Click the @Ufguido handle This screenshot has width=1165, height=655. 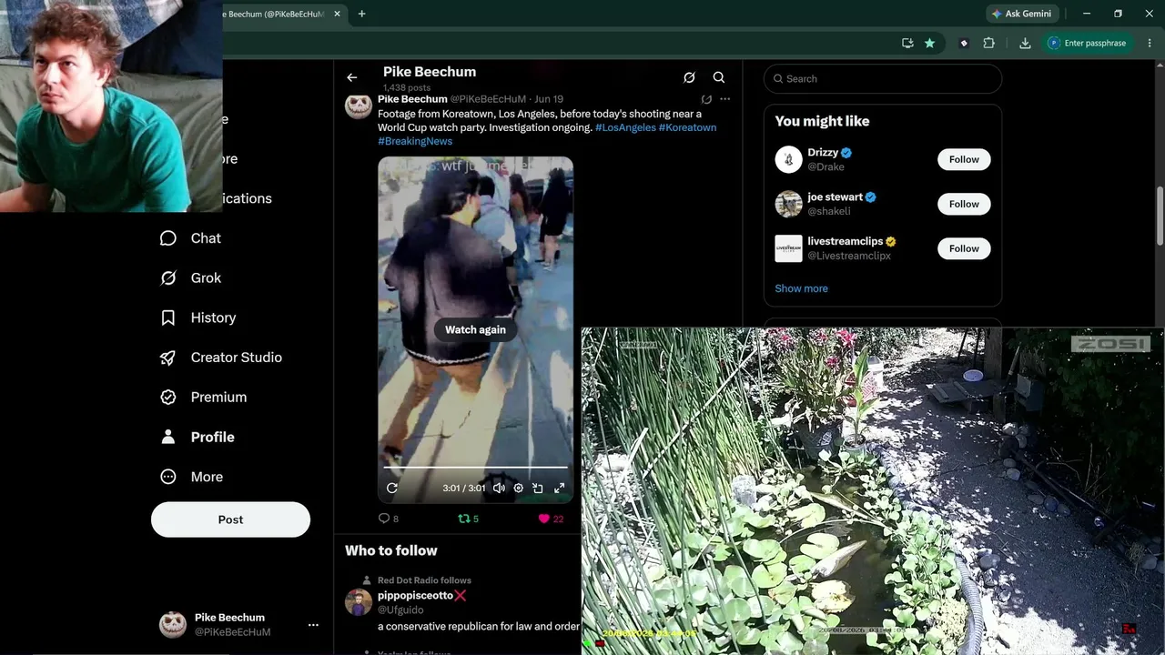pyautogui.click(x=400, y=610)
